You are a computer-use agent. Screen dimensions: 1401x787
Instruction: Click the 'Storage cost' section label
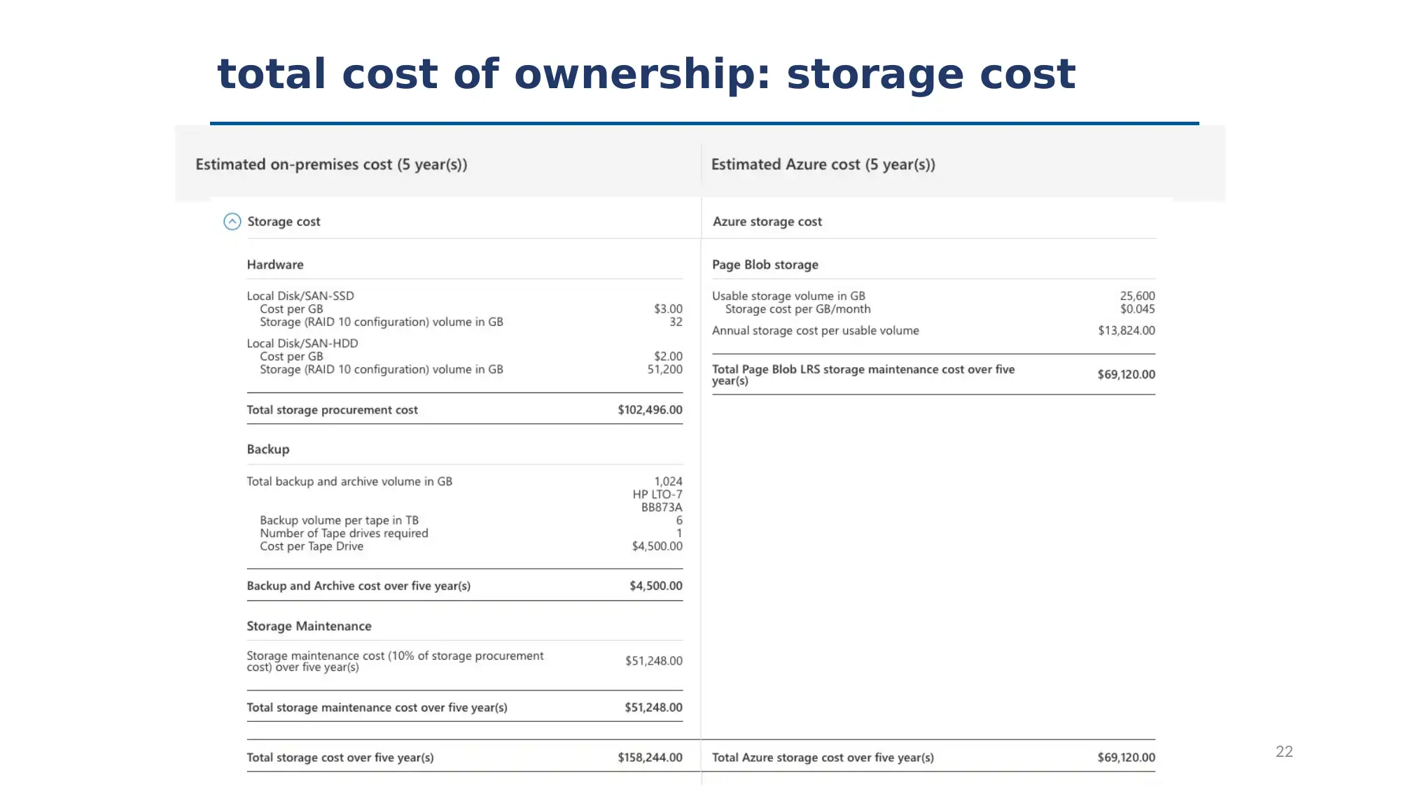[x=284, y=222]
